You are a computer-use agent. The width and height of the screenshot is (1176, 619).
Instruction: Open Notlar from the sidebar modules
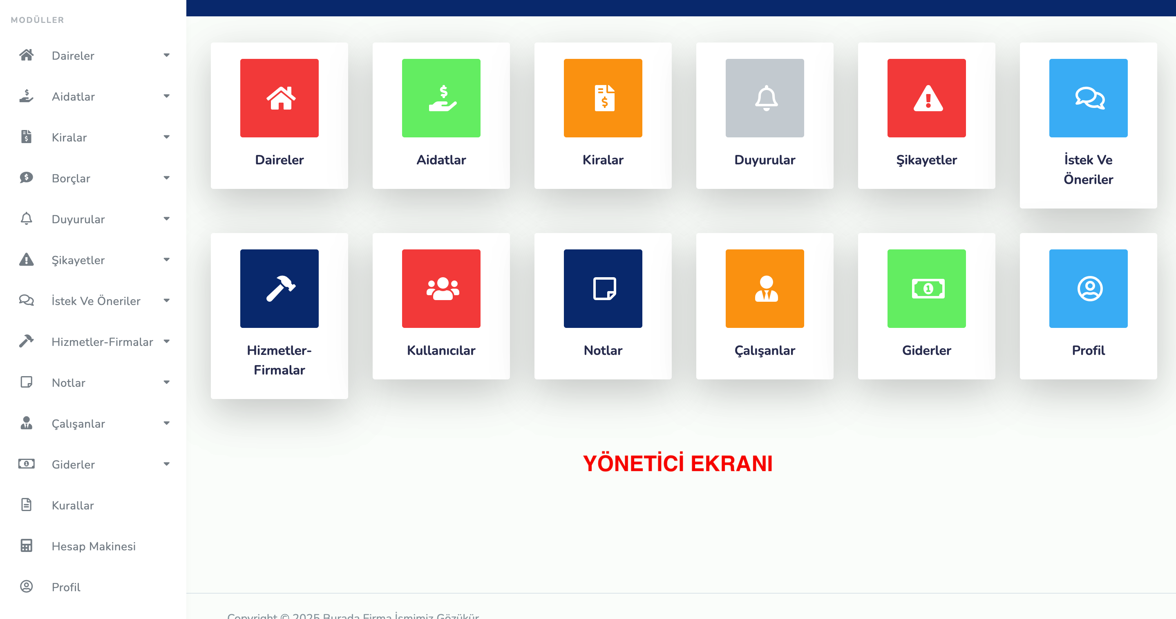pyautogui.click(x=69, y=382)
